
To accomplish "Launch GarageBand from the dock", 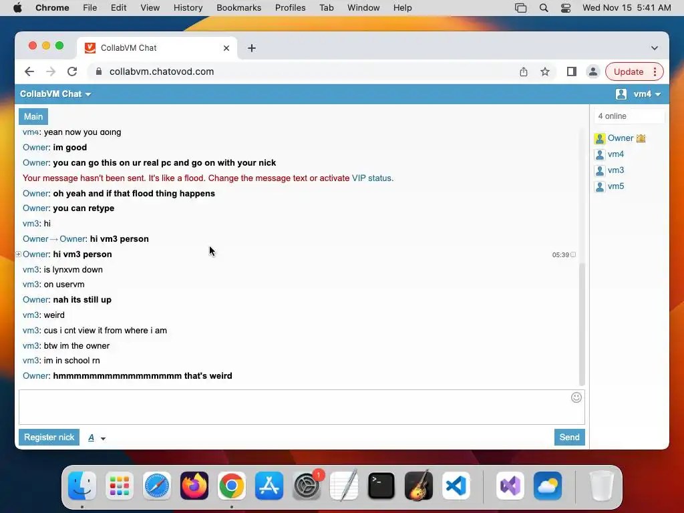I will coord(419,486).
